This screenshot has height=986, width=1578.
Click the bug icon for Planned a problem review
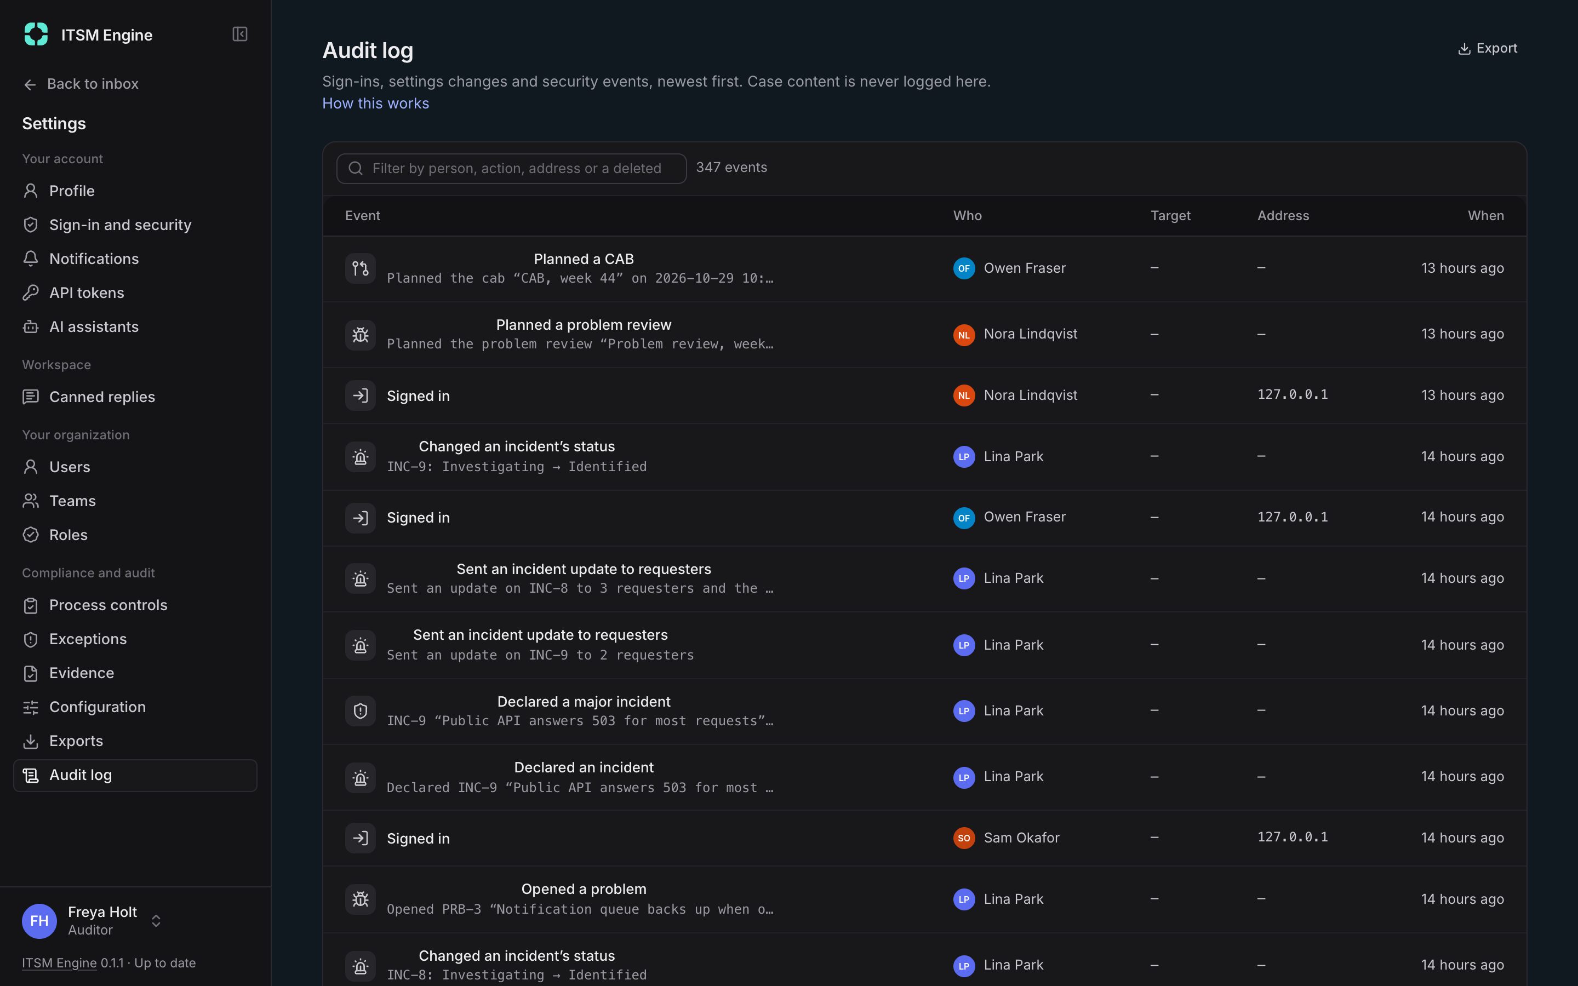(360, 335)
